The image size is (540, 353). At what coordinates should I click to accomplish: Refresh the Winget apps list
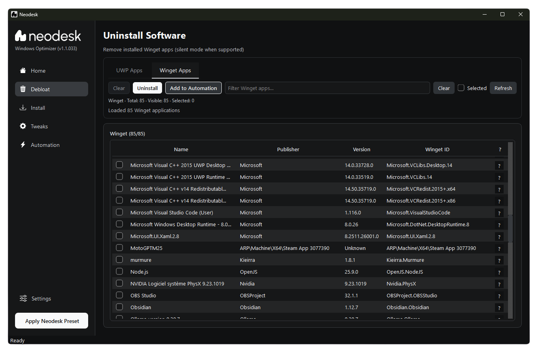pos(503,88)
